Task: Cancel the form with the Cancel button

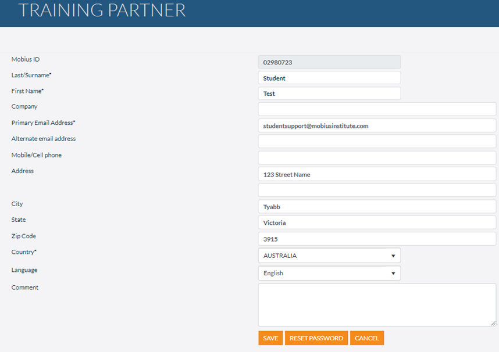Action: pos(366,338)
